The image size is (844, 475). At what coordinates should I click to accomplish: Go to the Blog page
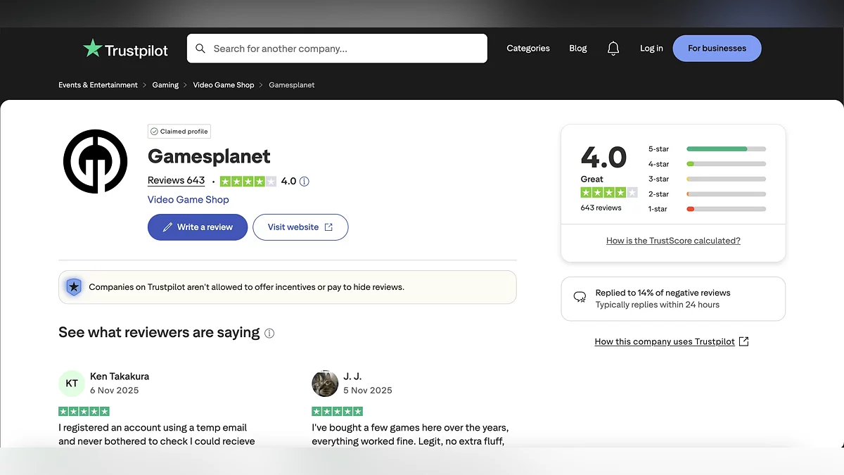(578, 49)
